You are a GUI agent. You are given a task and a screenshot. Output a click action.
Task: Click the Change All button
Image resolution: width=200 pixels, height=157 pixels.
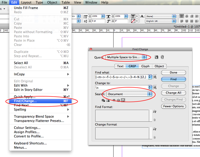click(173, 93)
